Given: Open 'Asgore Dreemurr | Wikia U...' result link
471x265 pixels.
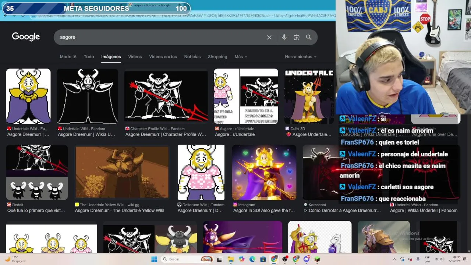Looking at the screenshot, I should 86,135.
